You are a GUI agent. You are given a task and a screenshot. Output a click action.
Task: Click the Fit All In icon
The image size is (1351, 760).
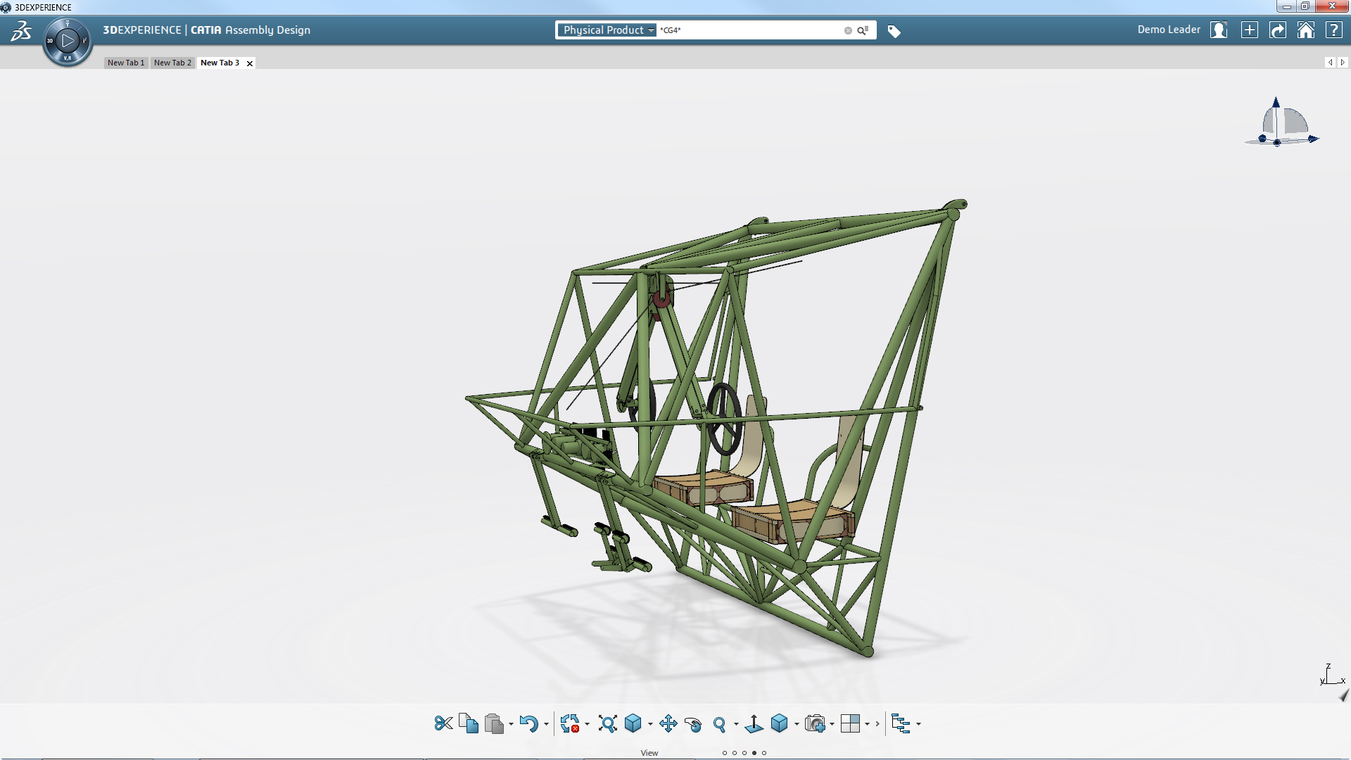(607, 723)
